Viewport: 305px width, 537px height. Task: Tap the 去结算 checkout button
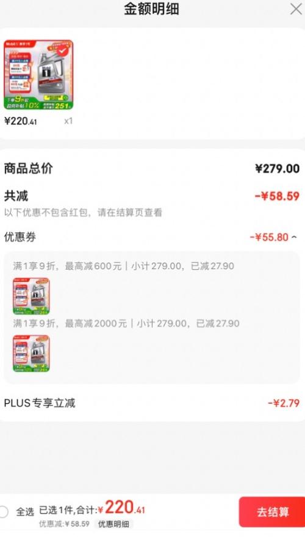272,512
